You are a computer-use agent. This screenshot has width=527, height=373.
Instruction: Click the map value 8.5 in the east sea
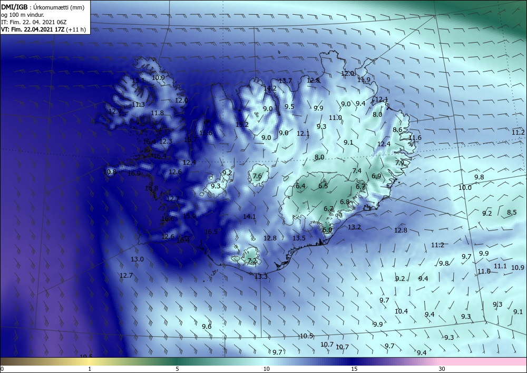512,213
